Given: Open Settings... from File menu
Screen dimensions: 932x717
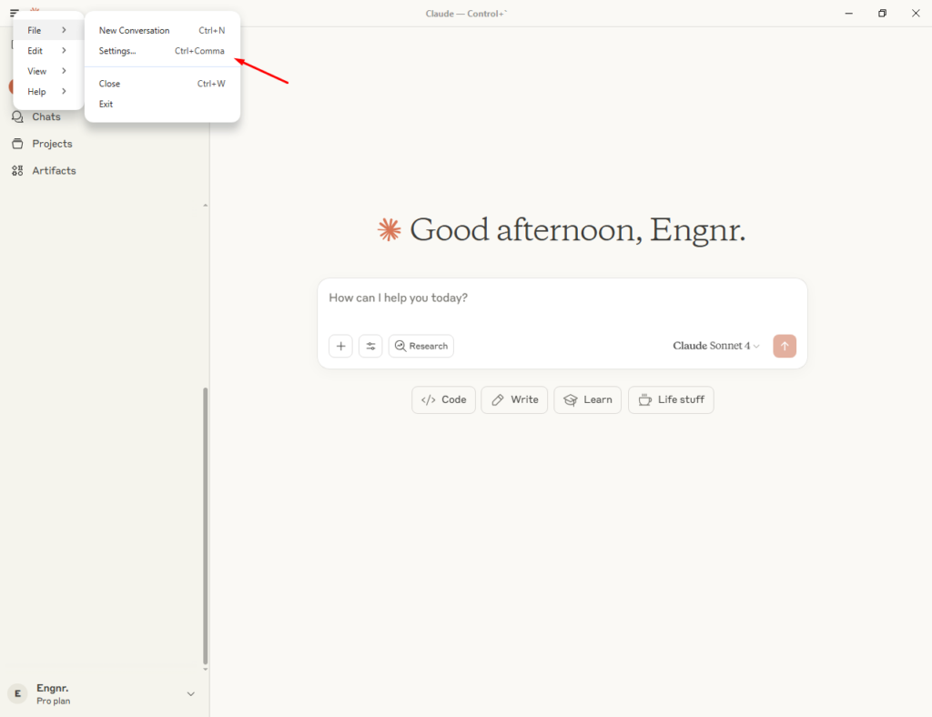Looking at the screenshot, I should click(x=162, y=51).
